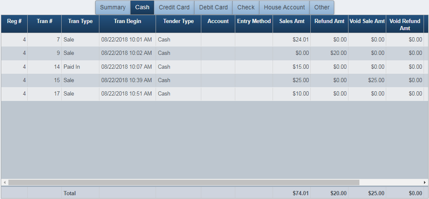Switch to the Other tab
This screenshot has width=429, height=199.
pos(322,8)
